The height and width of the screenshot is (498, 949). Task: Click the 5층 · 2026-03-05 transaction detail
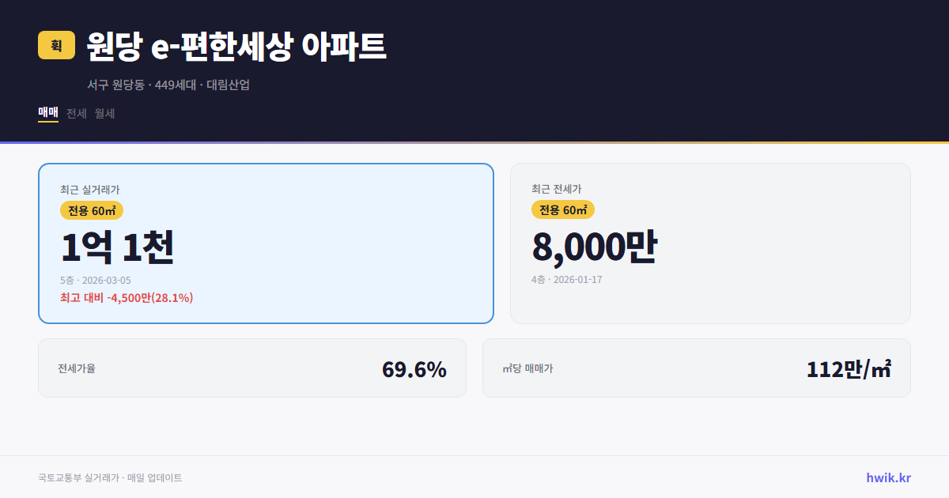[x=94, y=281]
